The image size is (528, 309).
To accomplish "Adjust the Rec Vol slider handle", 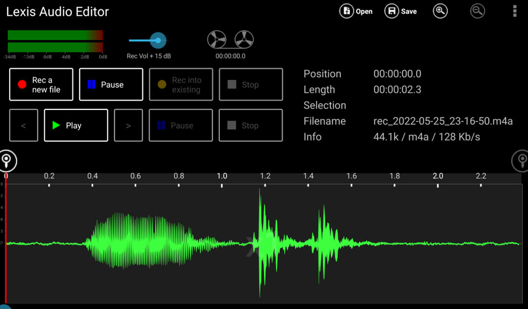I will 158,40.
